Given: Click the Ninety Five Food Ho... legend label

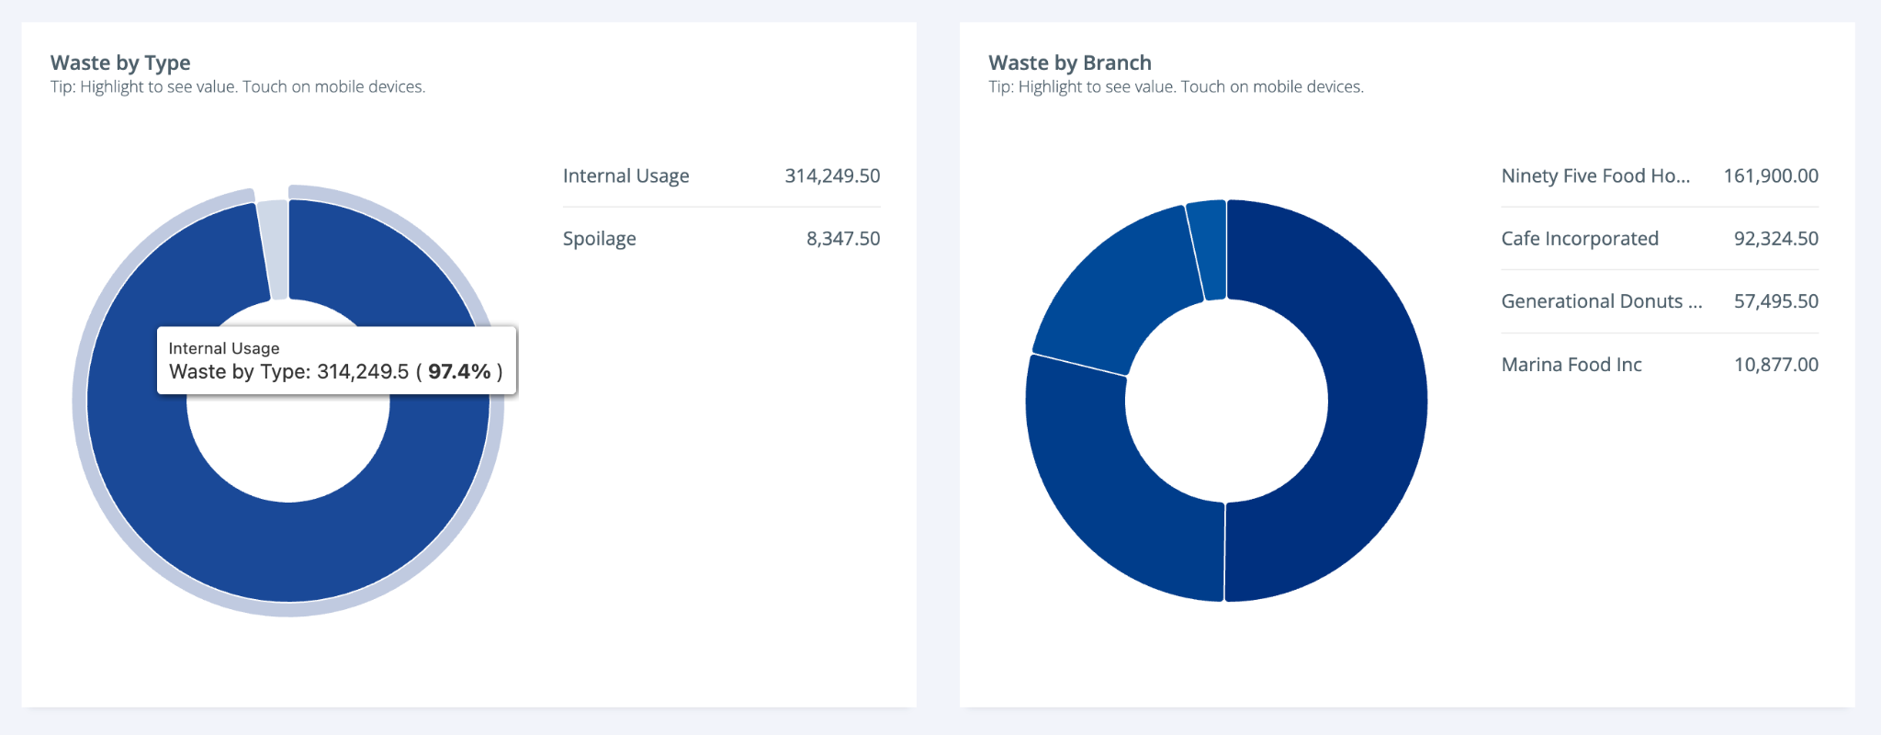Looking at the screenshot, I should pyautogui.click(x=1595, y=175).
